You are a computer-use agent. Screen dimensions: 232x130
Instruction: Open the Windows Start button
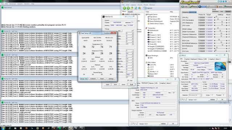(3, 128)
